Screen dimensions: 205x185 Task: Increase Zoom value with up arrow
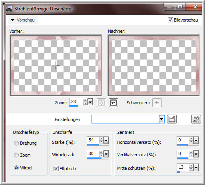coord(85,100)
